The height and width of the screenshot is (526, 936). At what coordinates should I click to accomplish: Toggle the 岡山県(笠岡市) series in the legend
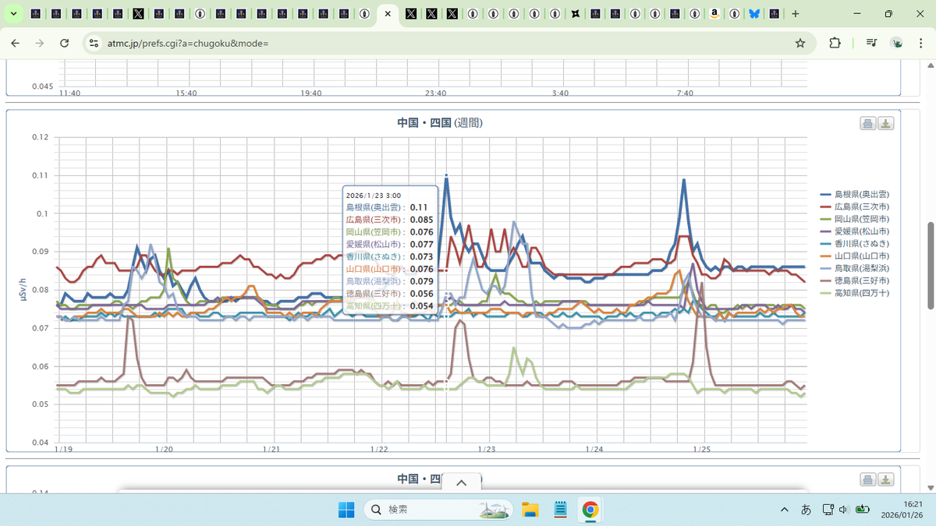pos(855,219)
